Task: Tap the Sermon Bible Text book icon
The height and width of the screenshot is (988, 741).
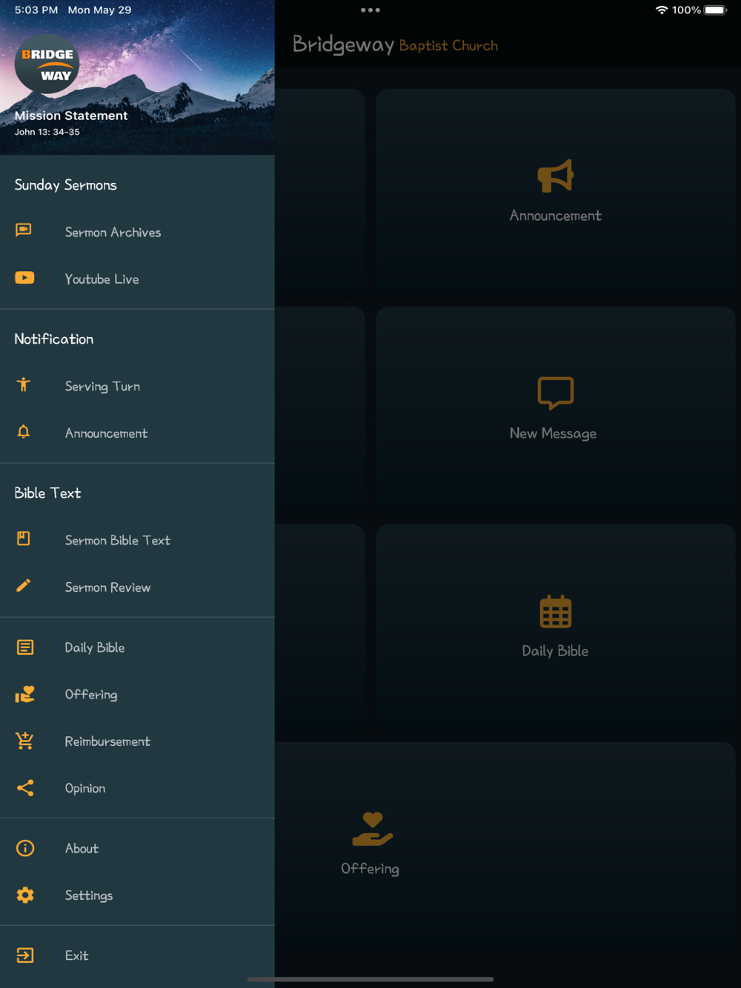Action: 24,538
